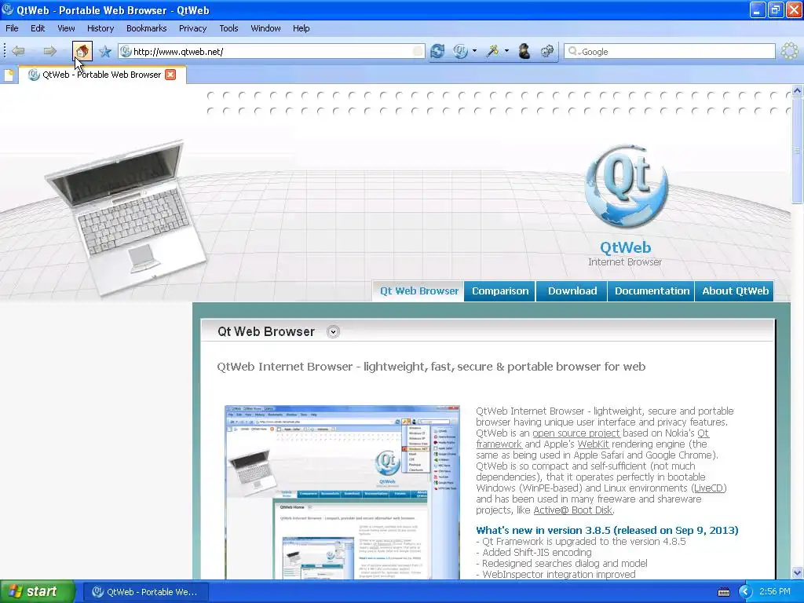Open the QtWeb globe dropdown arrow
Screen dimensions: 804x603
click(x=474, y=51)
